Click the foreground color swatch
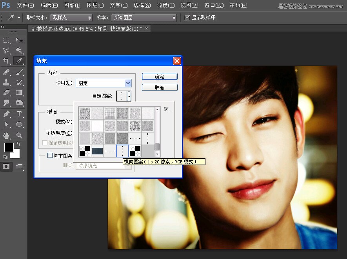 (9, 147)
